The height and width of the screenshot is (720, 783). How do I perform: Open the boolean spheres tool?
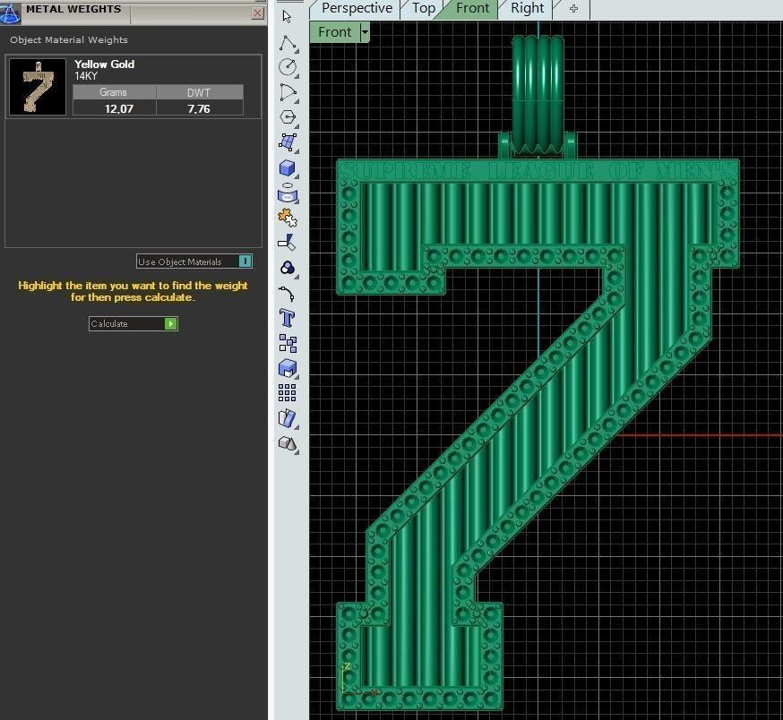pyautogui.click(x=288, y=268)
